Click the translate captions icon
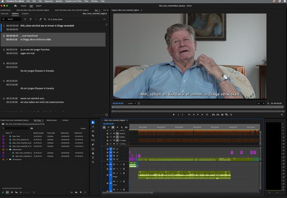 [x=45, y=19]
